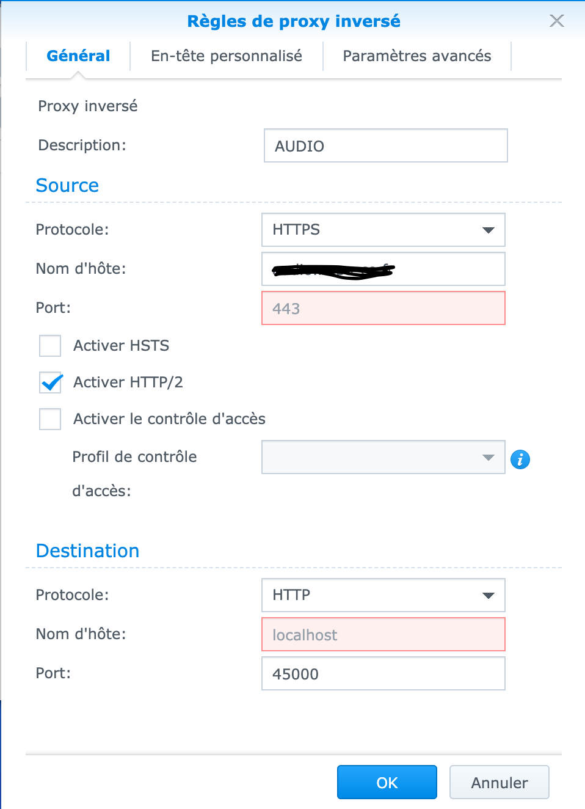Switch to the En-tête personnalisé tab
585x809 pixels.
227,56
